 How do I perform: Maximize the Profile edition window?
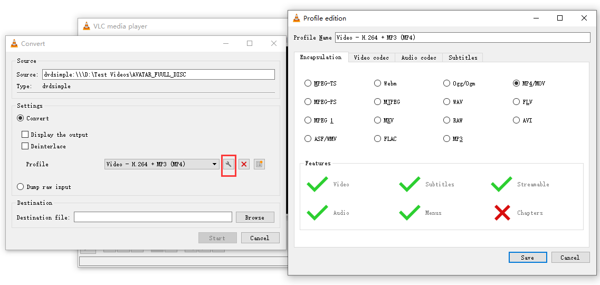coord(560,18)
